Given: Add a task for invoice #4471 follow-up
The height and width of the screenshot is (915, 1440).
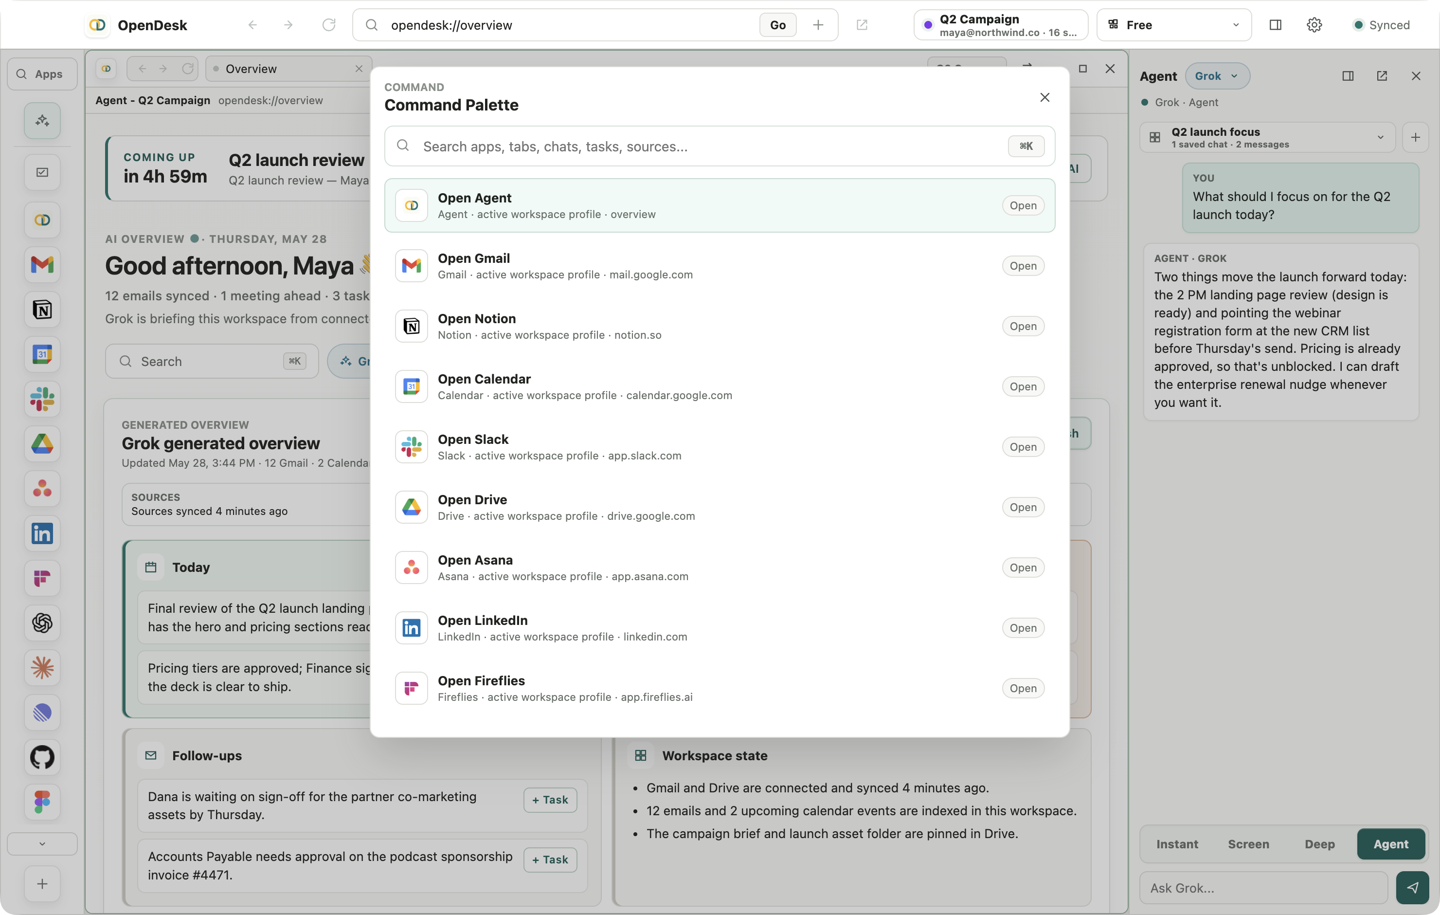Looking at the screenshot, I should [x=550, y=860].
